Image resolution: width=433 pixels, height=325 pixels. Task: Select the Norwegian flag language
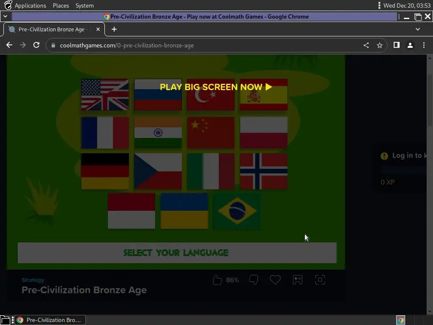click(264, 171)
